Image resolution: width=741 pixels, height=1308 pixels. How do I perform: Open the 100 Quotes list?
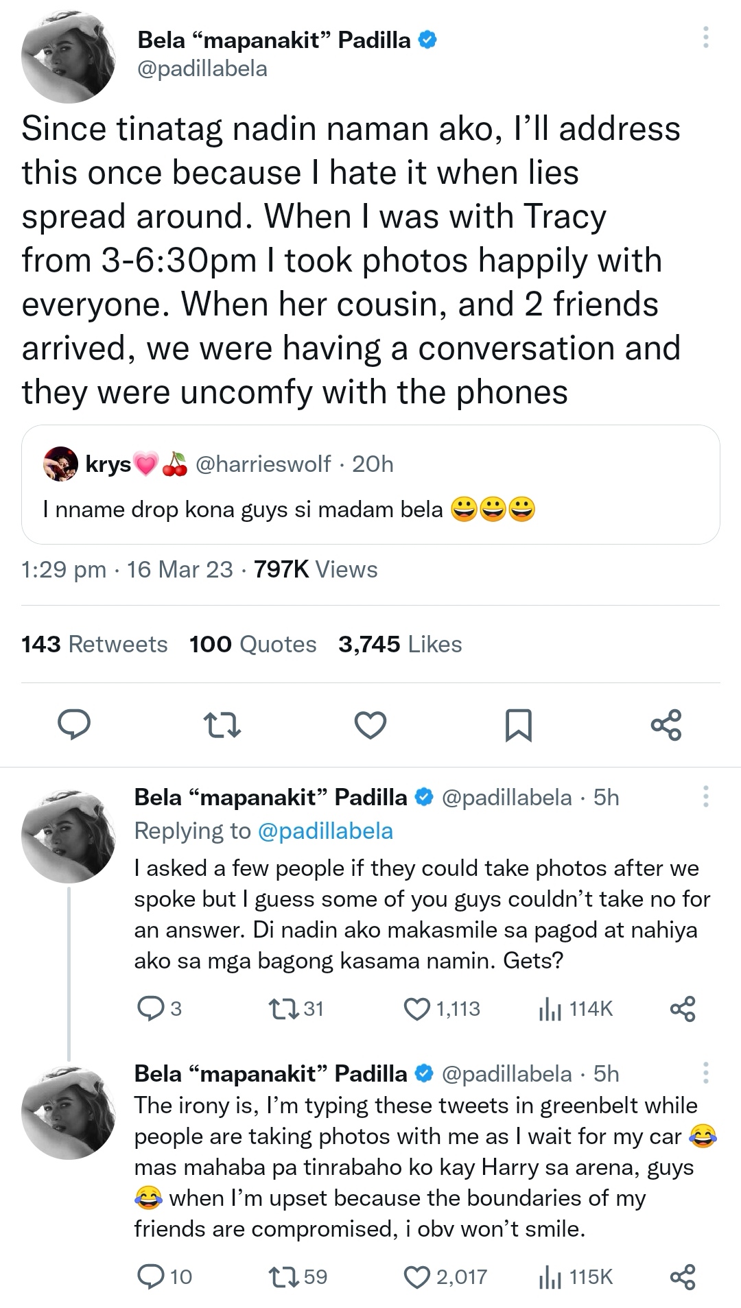252,644
